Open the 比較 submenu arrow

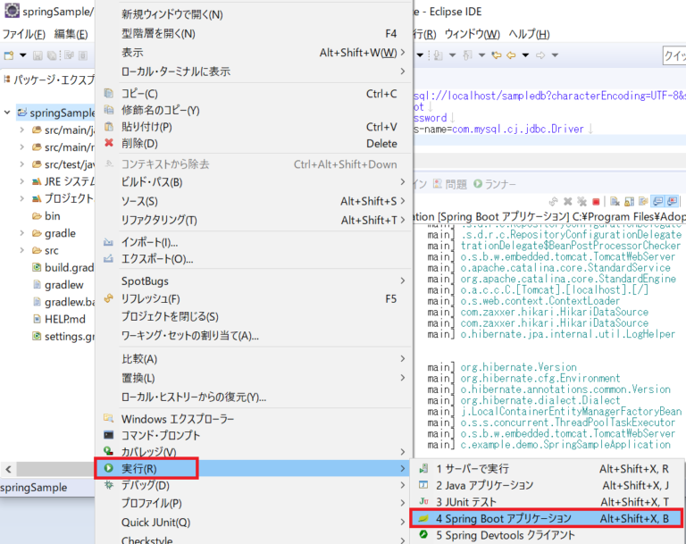coord(403,358)
